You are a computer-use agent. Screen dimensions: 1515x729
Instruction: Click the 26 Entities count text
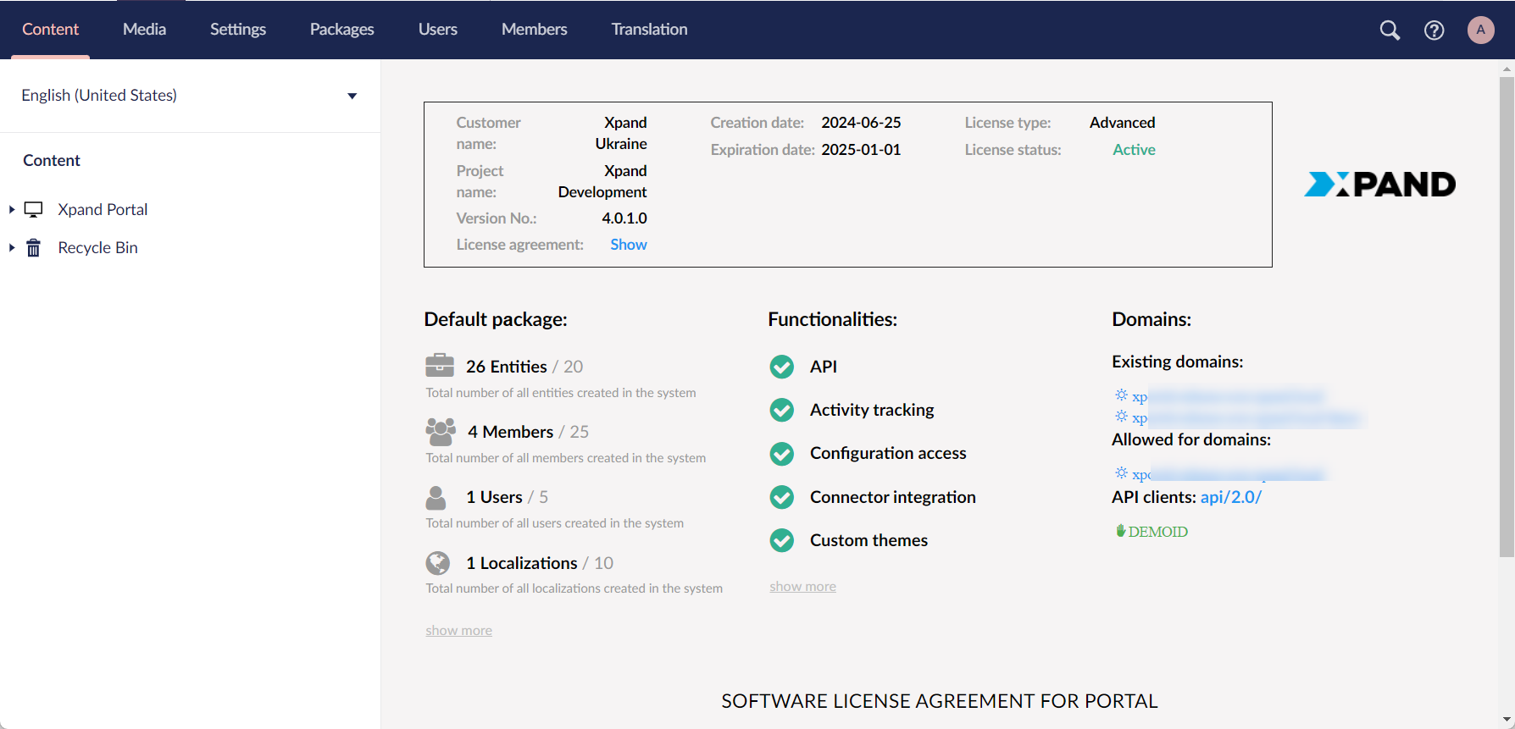pos(507,367)
